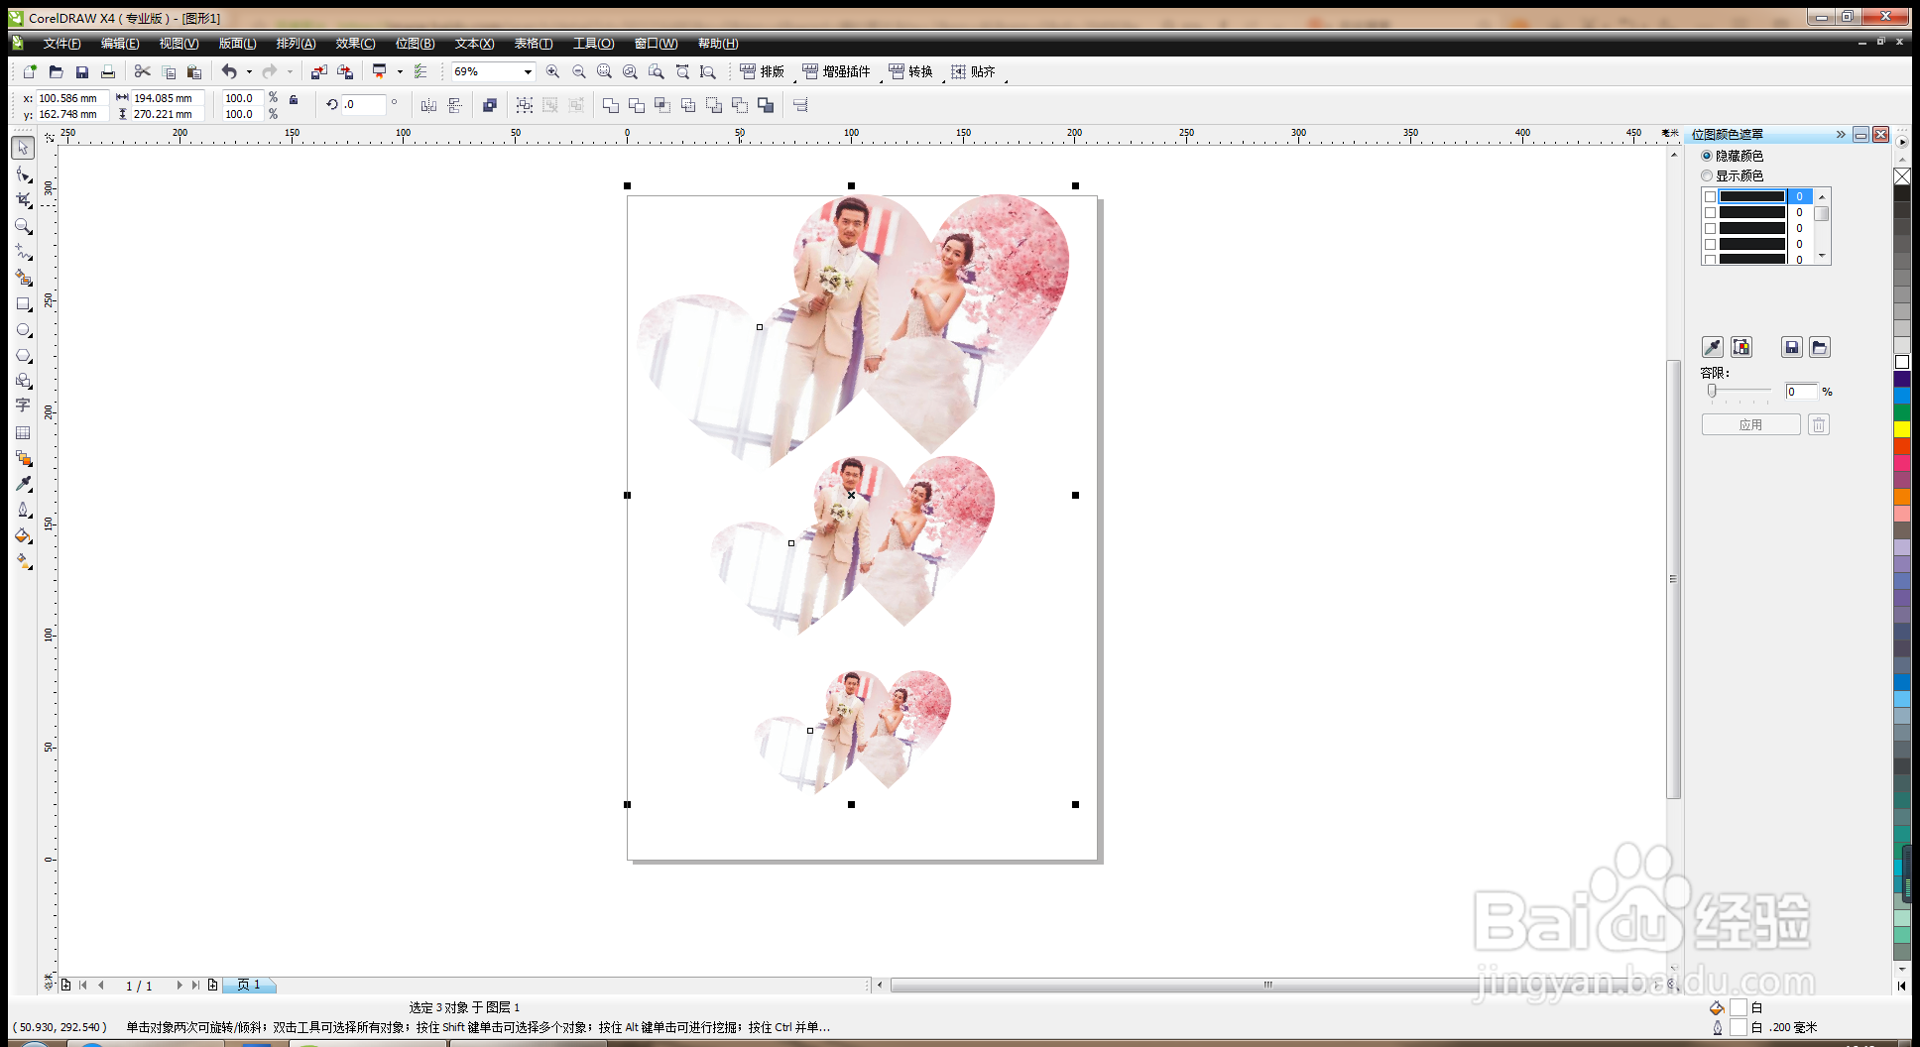Save the document from the standard toolbar
This screenshot has height=1047, width=1920.
point(82,71)
